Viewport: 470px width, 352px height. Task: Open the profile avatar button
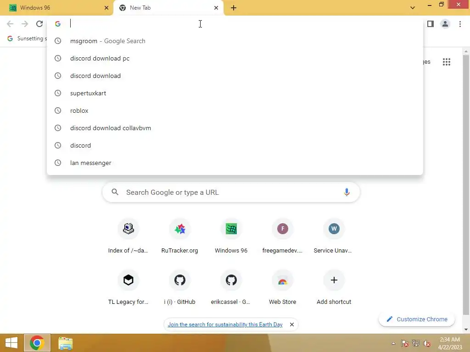pyautogui.click(x=445, y=24)
